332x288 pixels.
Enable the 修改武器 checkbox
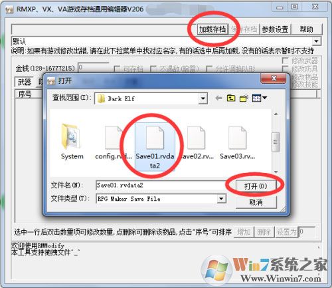[285, 61]
